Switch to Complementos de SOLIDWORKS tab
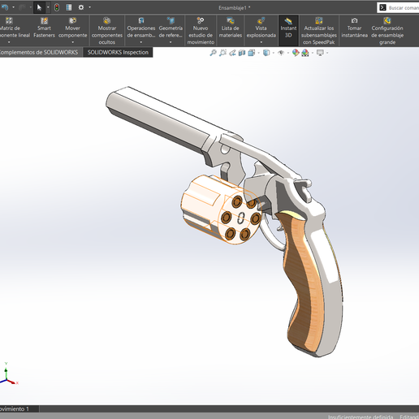The image size is (419, 419). pos(40,52)
